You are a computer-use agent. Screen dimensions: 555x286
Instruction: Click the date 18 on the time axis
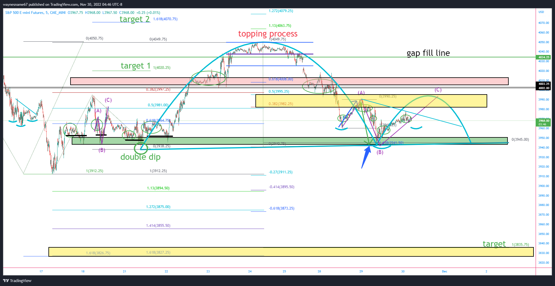coord(83,272)
